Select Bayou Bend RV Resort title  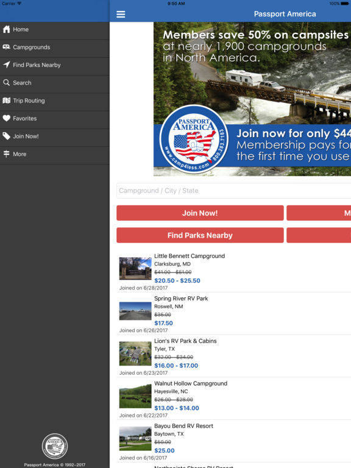pos(183,426)
